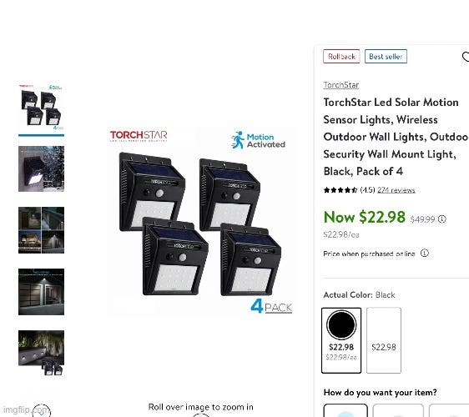Screen dimensions: 469x417
Task: Select the garage door light thumbnail
Action: [x=41, y=292]
